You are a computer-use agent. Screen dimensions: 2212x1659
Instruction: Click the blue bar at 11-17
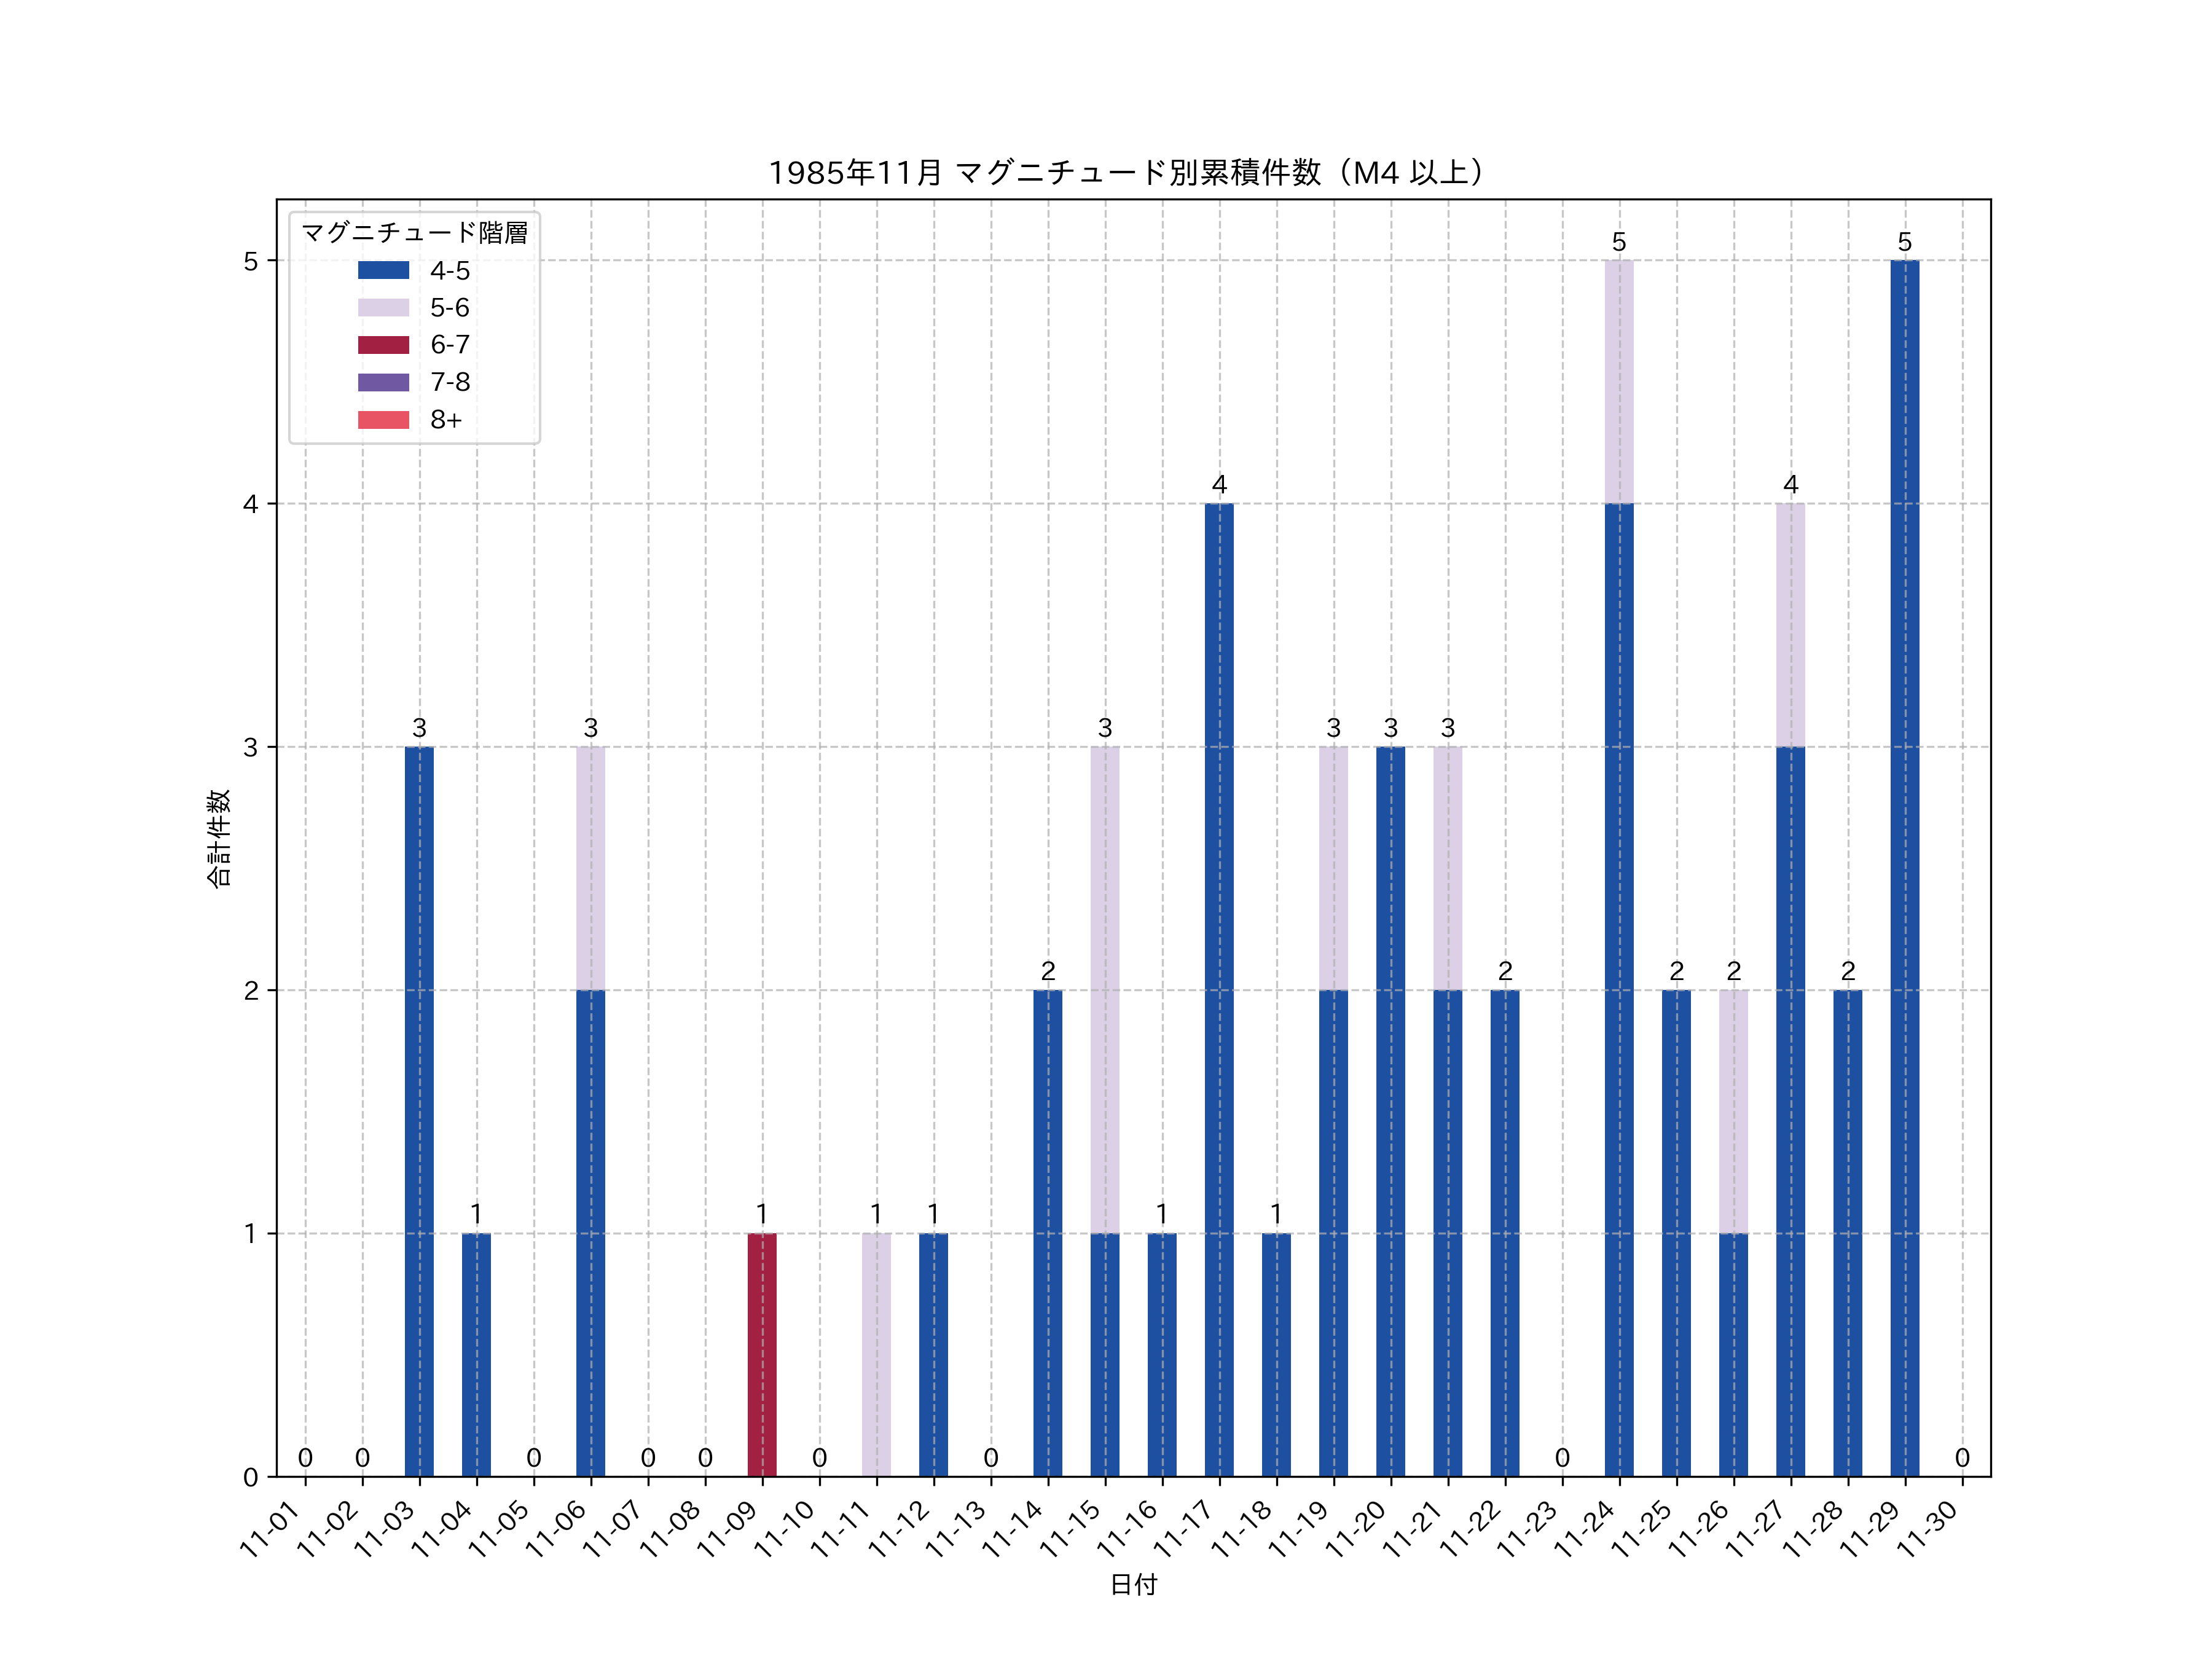coord(1219,990)
